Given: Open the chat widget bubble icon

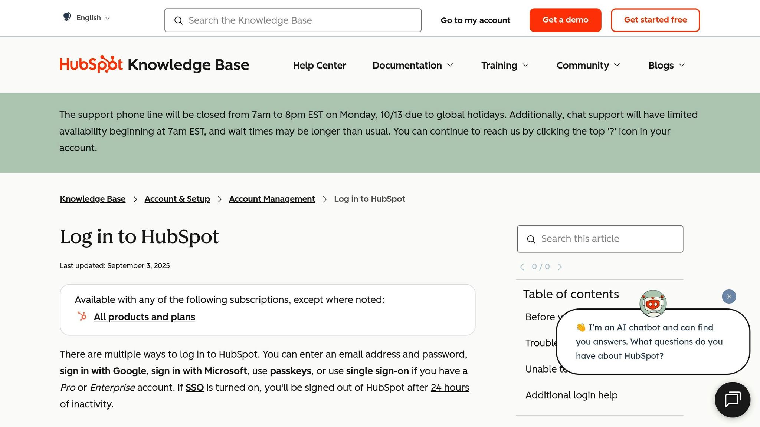Looking at the screenshot, I should pyautogui.click(x=732, y=400).
